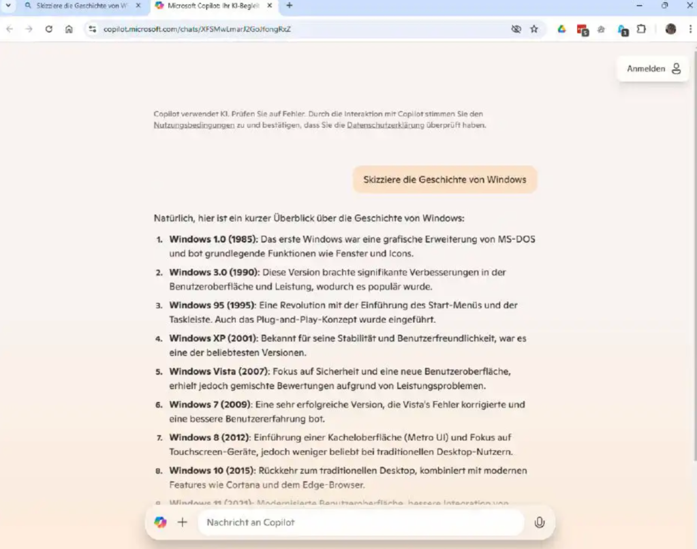
Task: Open the Google Drive extension icon
Action: (561, 29)
